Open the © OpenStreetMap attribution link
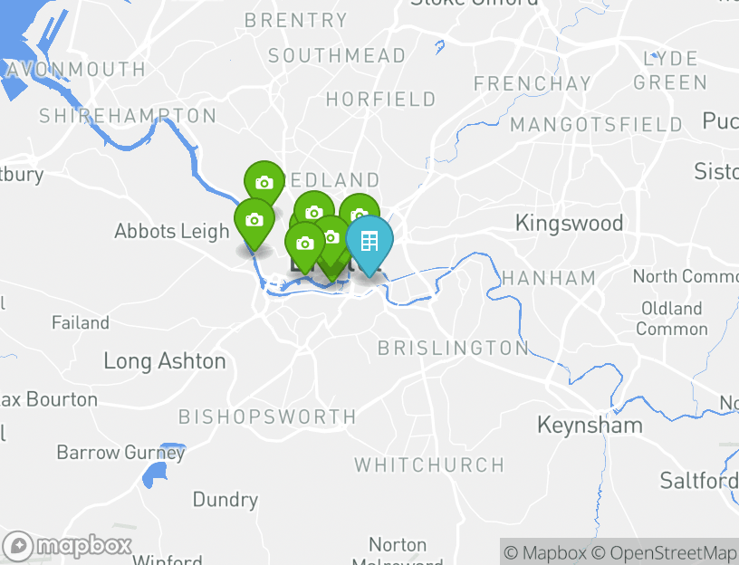Screen dimensions: 739x565 [x=665, y=552]
